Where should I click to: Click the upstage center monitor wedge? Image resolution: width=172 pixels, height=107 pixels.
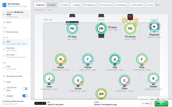click(x=101, y=16)
